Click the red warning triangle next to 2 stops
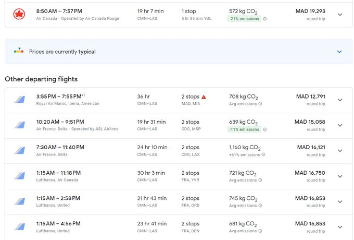354x240 pixels. coord(204,97)
